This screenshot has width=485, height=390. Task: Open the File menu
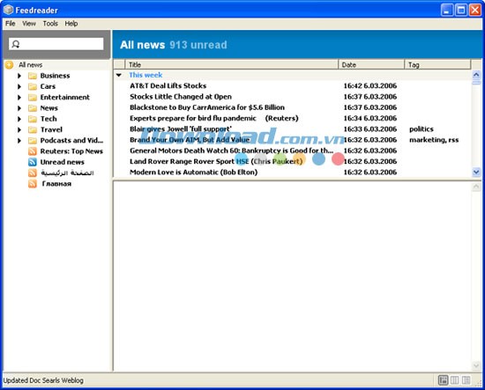11,24
